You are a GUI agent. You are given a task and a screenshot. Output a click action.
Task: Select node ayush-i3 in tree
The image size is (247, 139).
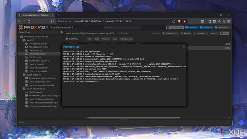pos(30,40)
